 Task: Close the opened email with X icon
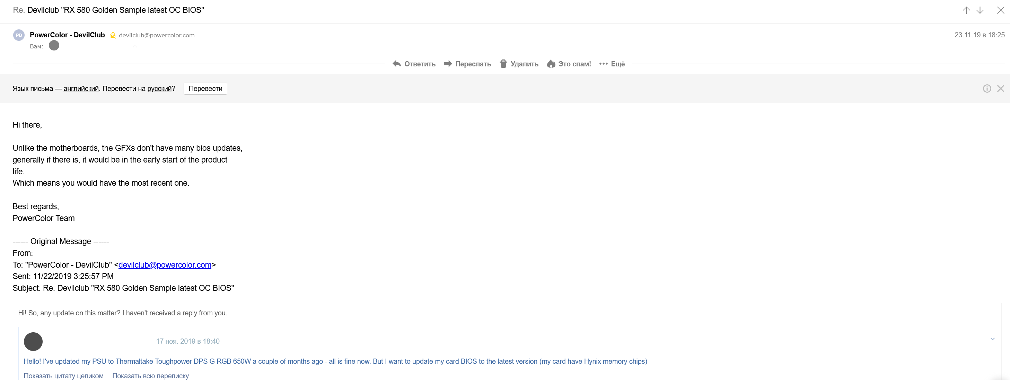click(1000, 10)
